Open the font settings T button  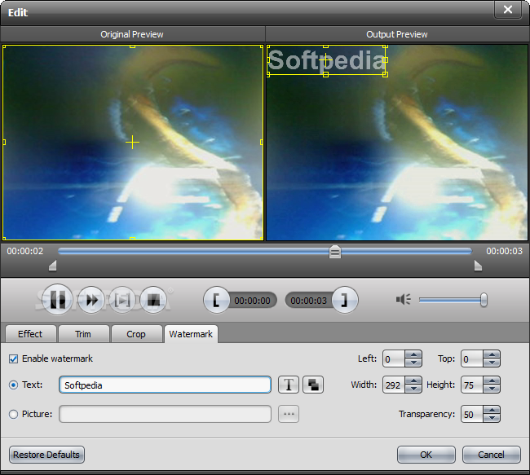(289, 385)
